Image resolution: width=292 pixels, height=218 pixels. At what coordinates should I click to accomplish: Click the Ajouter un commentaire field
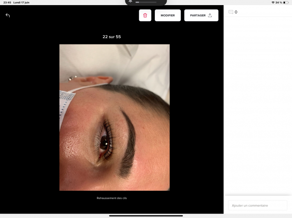click(x=257, y=205)
